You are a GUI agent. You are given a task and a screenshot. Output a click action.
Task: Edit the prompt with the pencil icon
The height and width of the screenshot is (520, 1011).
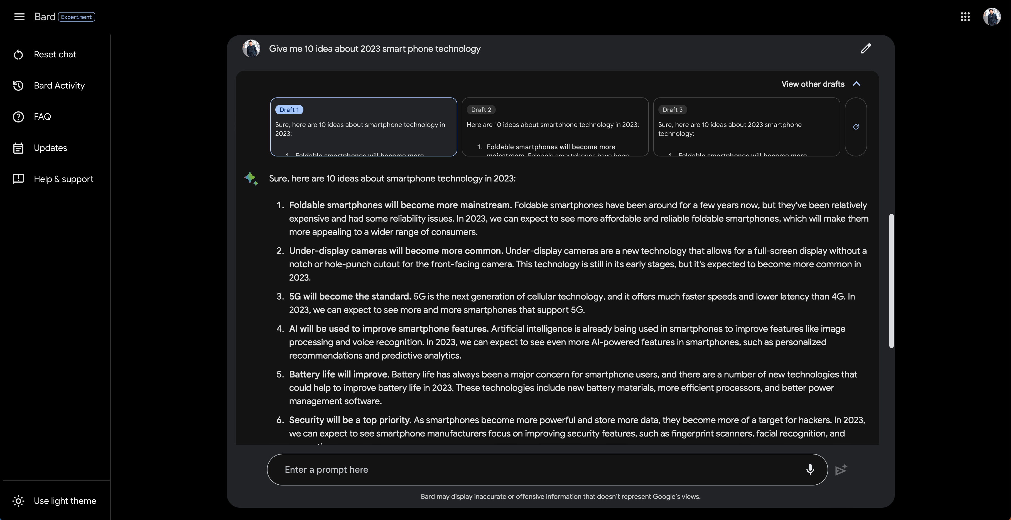coord(866,49)
